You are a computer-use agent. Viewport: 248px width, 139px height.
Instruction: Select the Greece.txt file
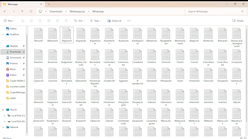[x=67, y=96]
